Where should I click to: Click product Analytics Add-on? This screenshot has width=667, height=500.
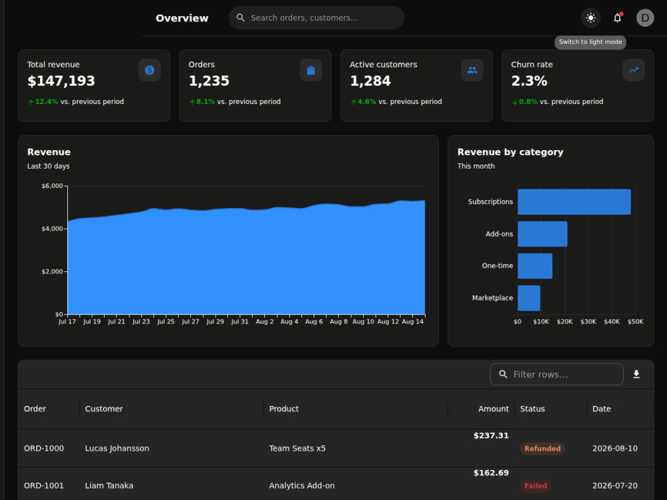[301, 485]
